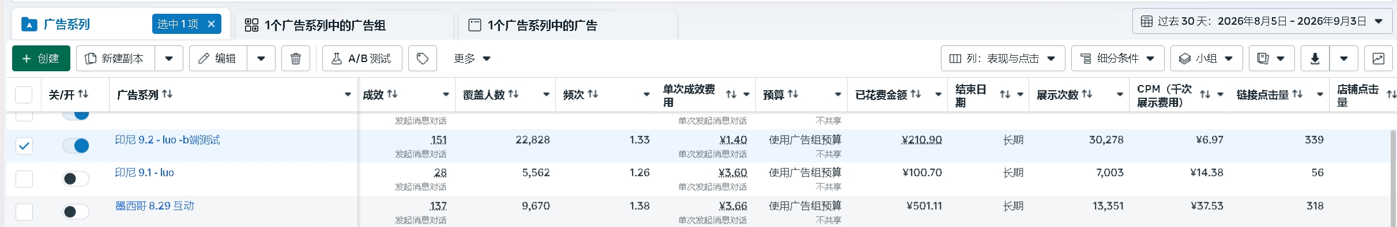
Task: Uncheck 印尼 9.2 - luo -b端测试 checkbox
Action: pyautogui.click(x=24, y=145)
